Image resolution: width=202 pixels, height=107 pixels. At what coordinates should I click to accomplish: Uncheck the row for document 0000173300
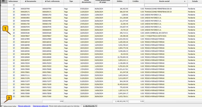(x=14, y=96)
